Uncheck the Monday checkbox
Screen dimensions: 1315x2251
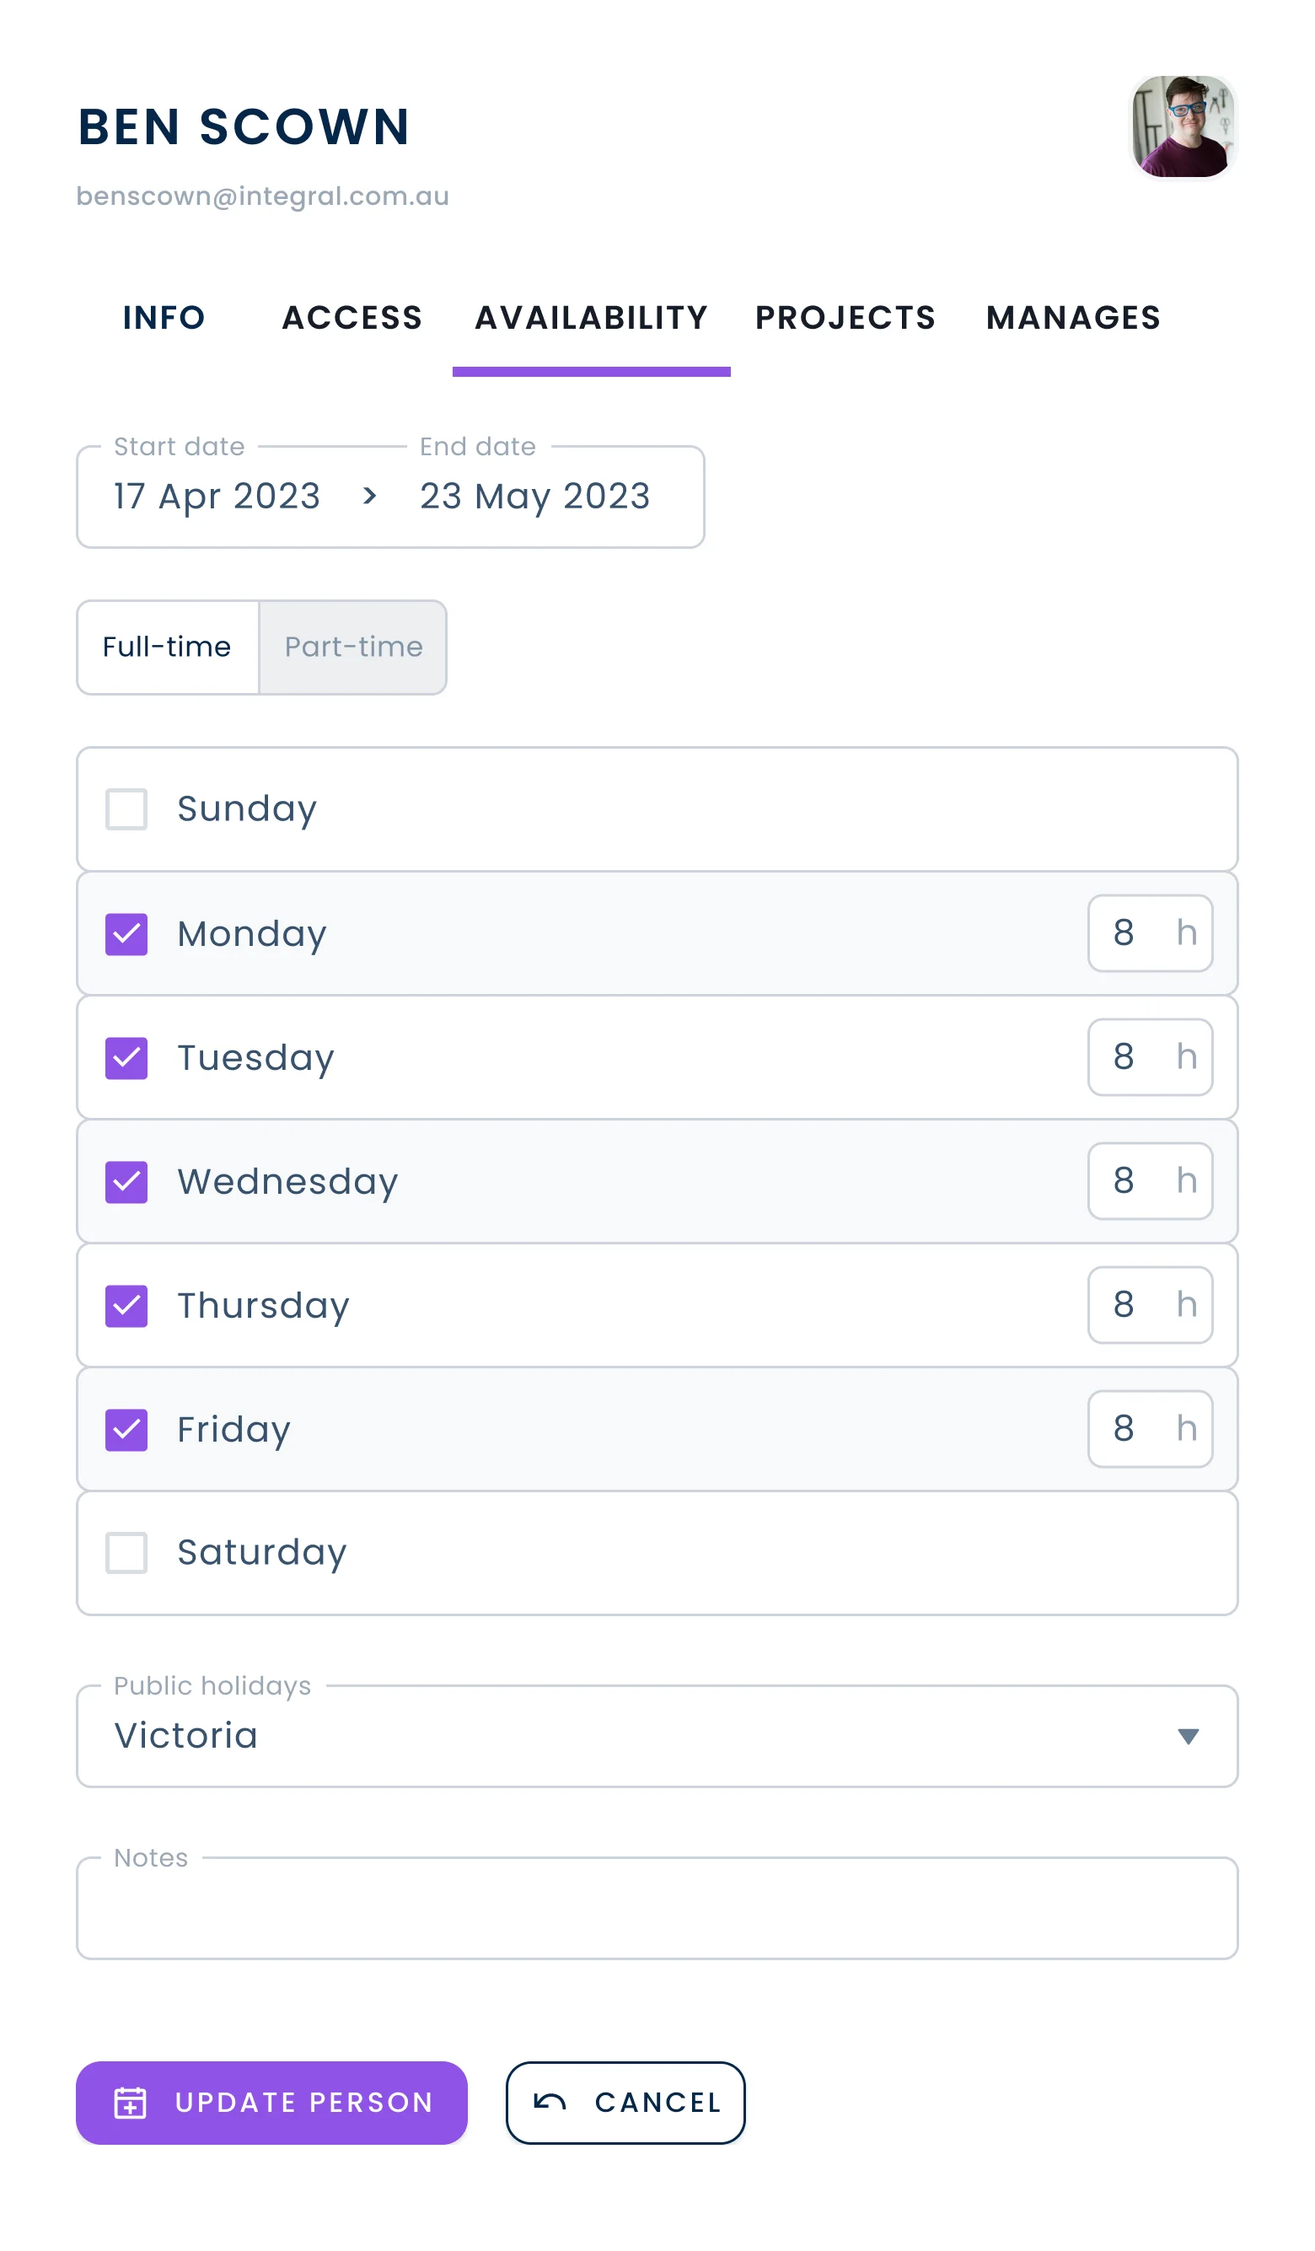(126, 934)
